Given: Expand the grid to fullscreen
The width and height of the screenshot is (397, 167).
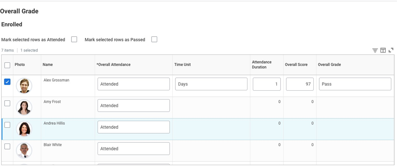Looking at the screenshot, I should point(391,50).
